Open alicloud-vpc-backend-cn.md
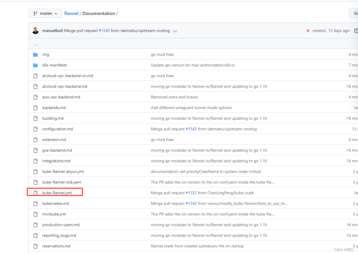This screenshot has width=358, height=254. click(68, 76)
